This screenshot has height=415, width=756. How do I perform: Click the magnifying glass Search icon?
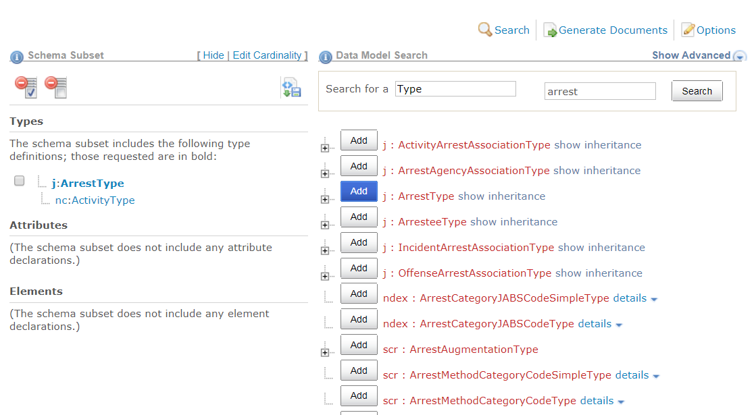[485, 30]
